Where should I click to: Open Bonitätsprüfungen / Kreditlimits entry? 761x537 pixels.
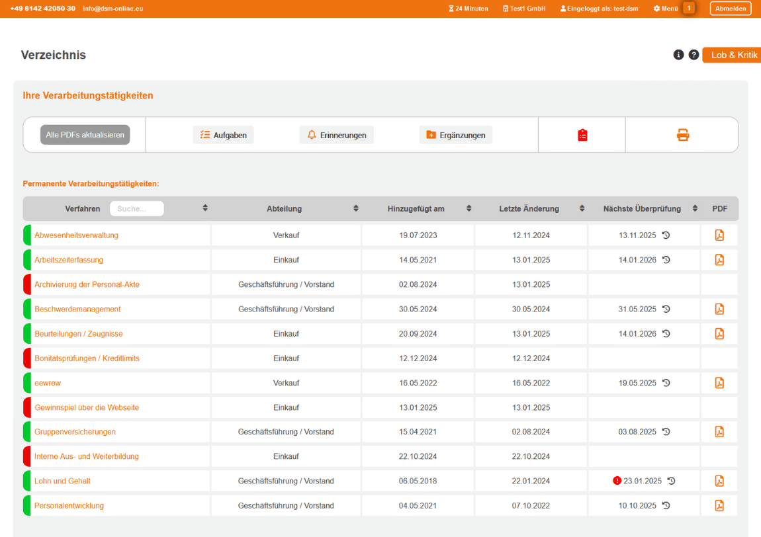87,358
